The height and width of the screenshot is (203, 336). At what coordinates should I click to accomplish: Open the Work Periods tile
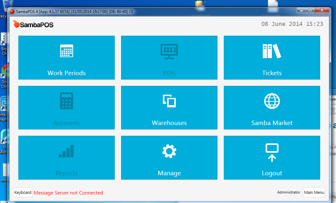(67, 58)
